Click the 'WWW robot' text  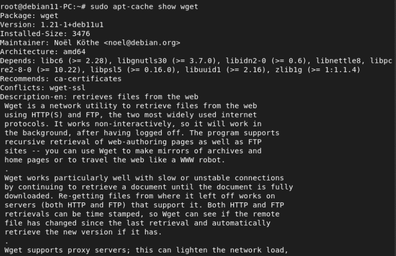coord(202,160)
